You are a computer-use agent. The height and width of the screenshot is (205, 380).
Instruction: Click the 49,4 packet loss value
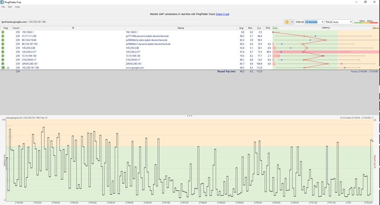tap(269, 52)
